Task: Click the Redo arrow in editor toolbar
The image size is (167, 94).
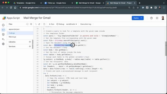Action: (x=39, y=24)
